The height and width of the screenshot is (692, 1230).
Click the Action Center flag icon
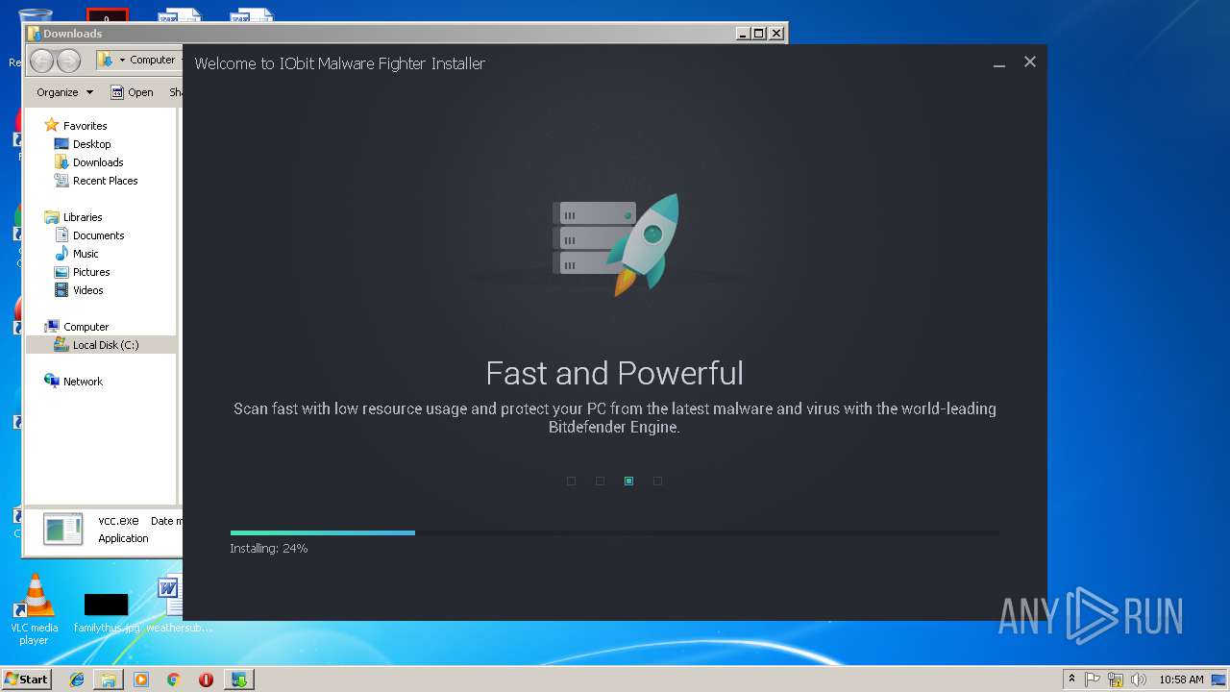[x=1093, y=680]
